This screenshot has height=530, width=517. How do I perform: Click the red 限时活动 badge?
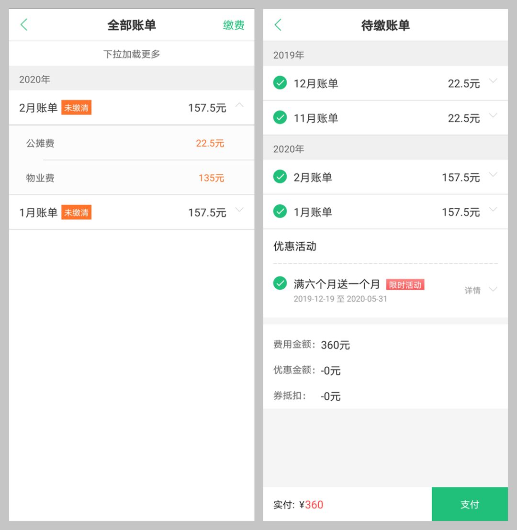pyautogui.click(x=405, y=284)
